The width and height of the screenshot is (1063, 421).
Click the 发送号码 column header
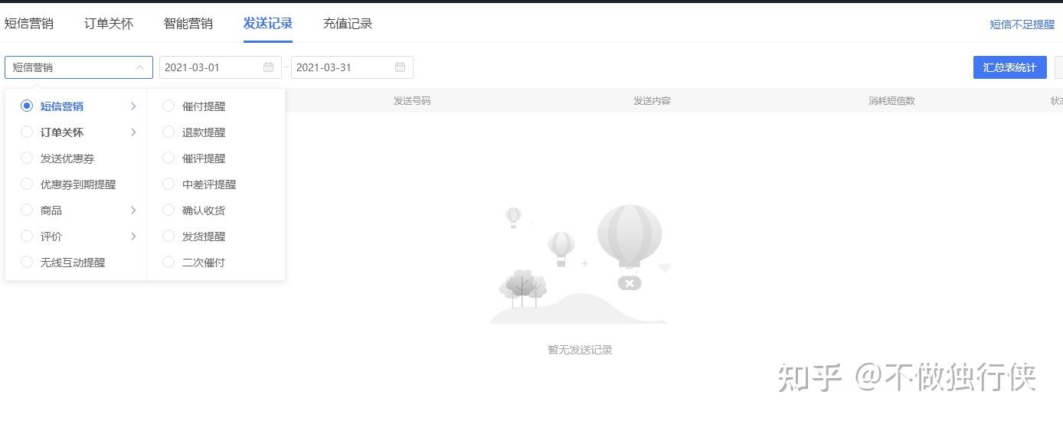(x=412, y=101)
